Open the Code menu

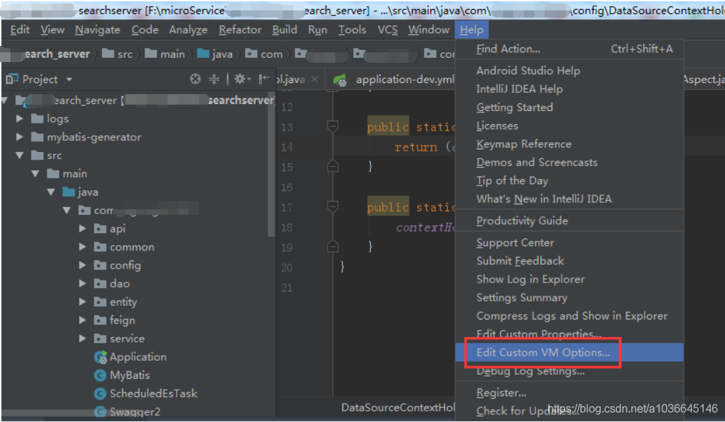tap(145, 29)
